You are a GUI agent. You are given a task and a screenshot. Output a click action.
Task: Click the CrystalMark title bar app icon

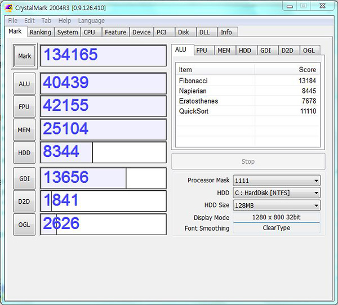(x=8, y=8)
